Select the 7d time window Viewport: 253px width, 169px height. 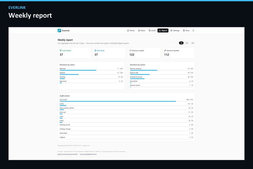(x=181, y=43)
